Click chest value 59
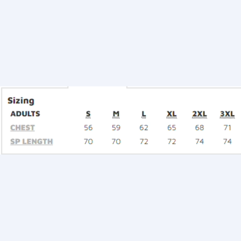 (x=116, y=128)
